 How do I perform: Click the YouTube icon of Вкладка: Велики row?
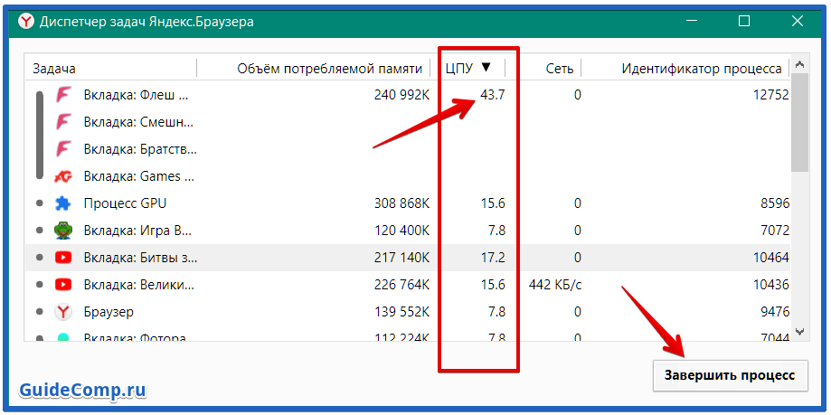63,285
